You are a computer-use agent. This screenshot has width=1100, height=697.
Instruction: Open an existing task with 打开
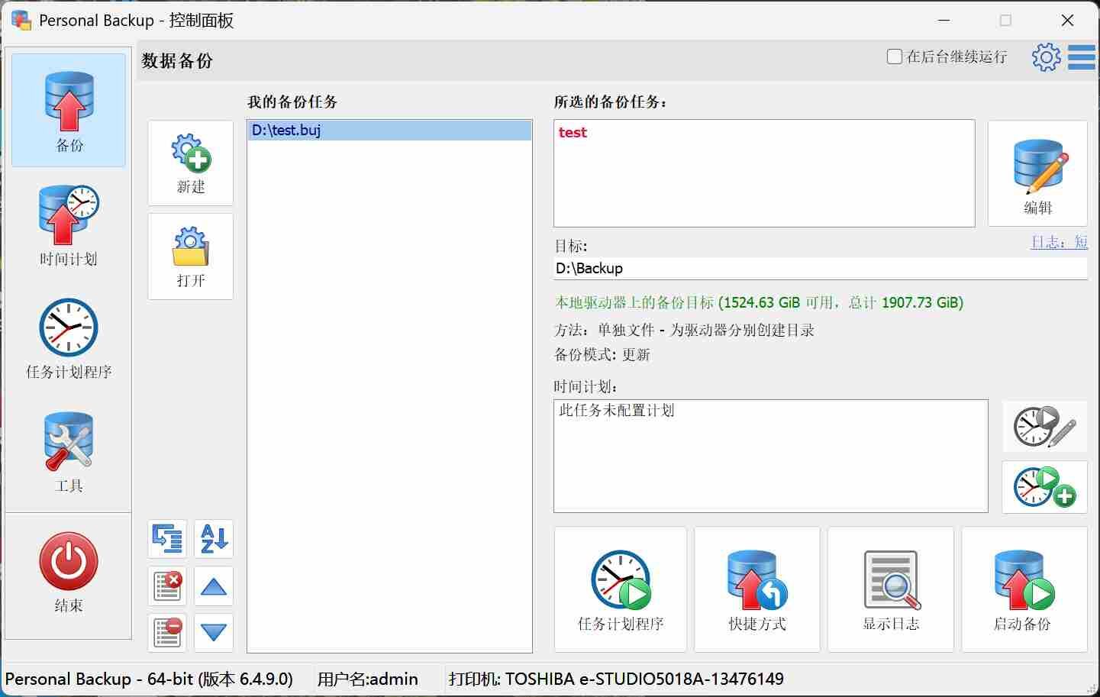point(191,257)
